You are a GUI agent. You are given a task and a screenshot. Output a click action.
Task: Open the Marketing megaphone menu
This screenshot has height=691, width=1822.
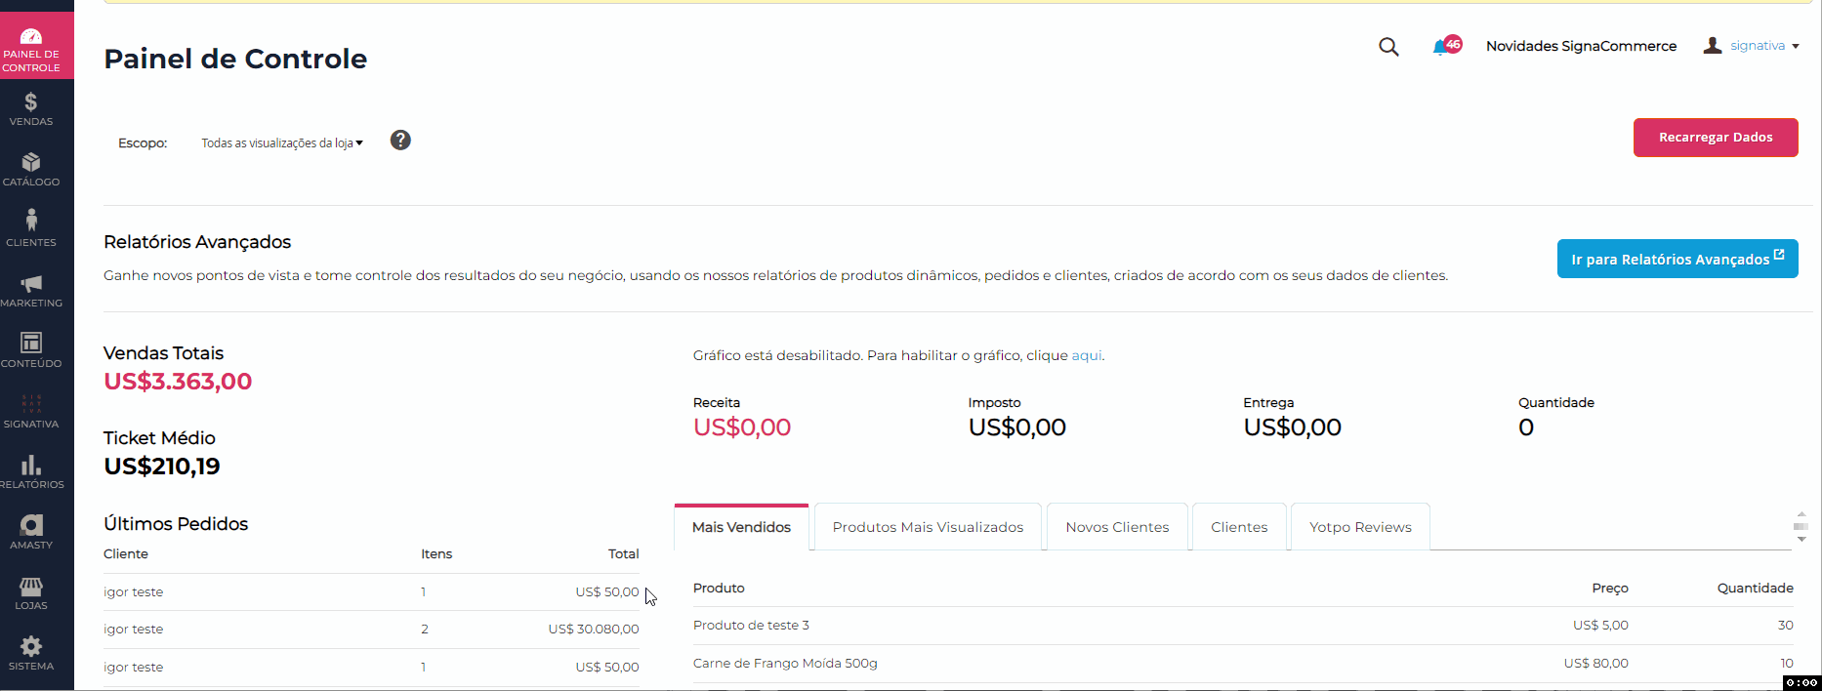(x=31, y=291)
